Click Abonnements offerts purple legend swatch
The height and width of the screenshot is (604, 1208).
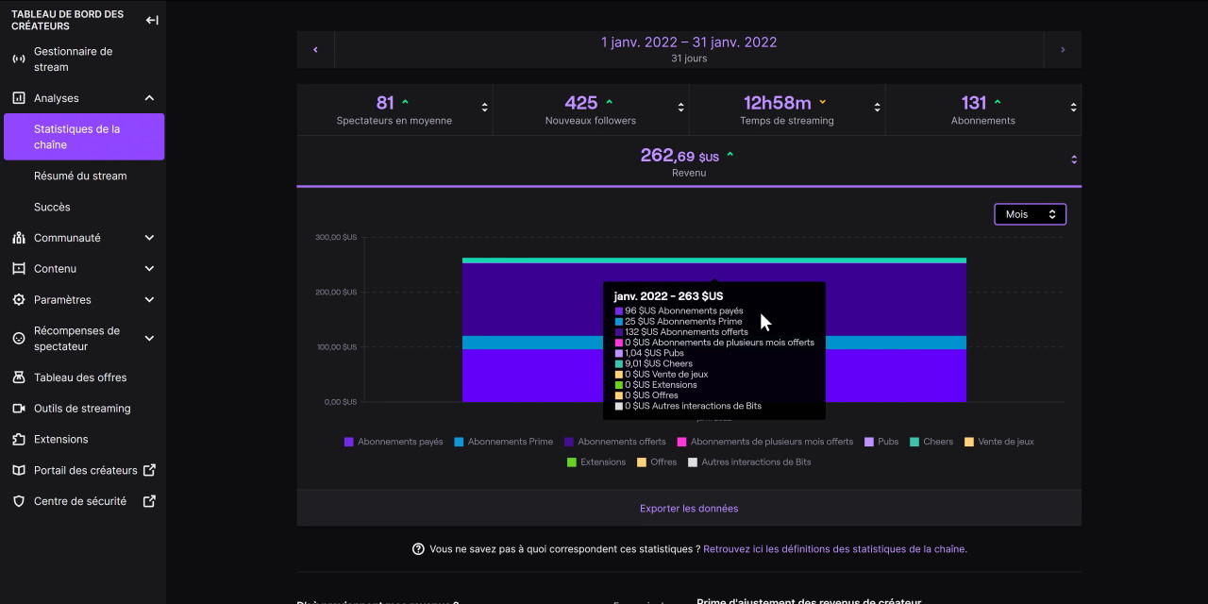pyautogui.click(x=569, y=442)
